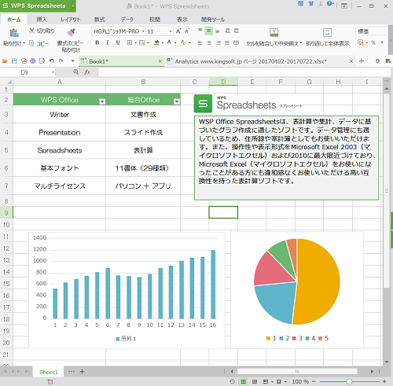
Task: Select the Sheet1 sheet tab
Action: click(x=48, y=372)
